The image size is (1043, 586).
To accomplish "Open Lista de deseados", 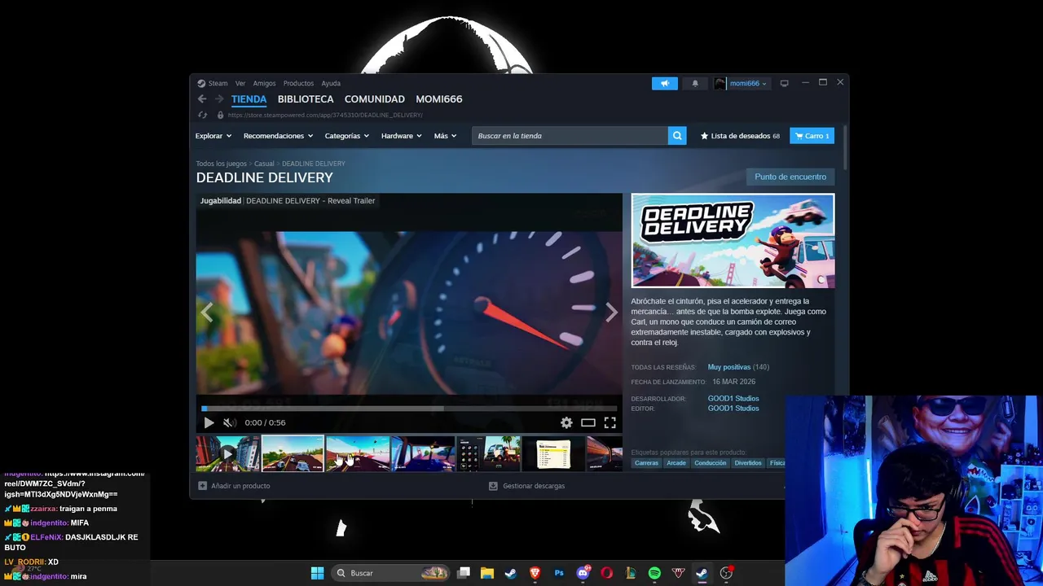I will pyautogui.click(x=740, y=136).
